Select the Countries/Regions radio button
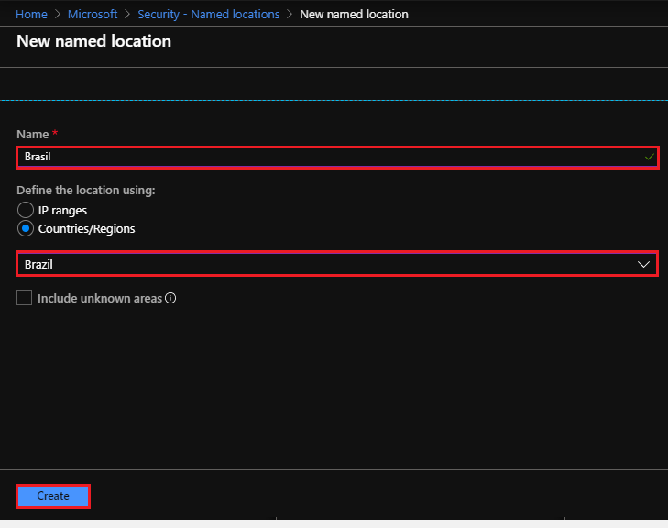Viewport: 668px width, 528px height. point(26,229)
